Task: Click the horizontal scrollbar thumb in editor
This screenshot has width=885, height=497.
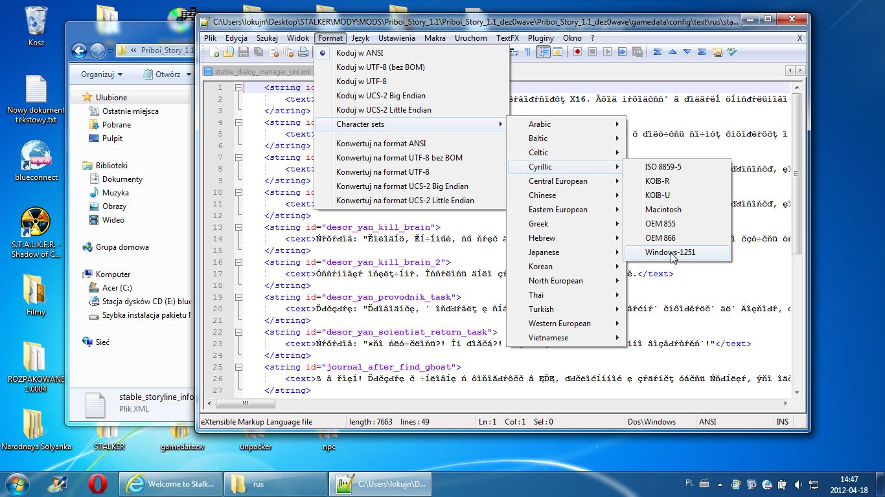Action: pyautogui.click(x=245, y=403)
